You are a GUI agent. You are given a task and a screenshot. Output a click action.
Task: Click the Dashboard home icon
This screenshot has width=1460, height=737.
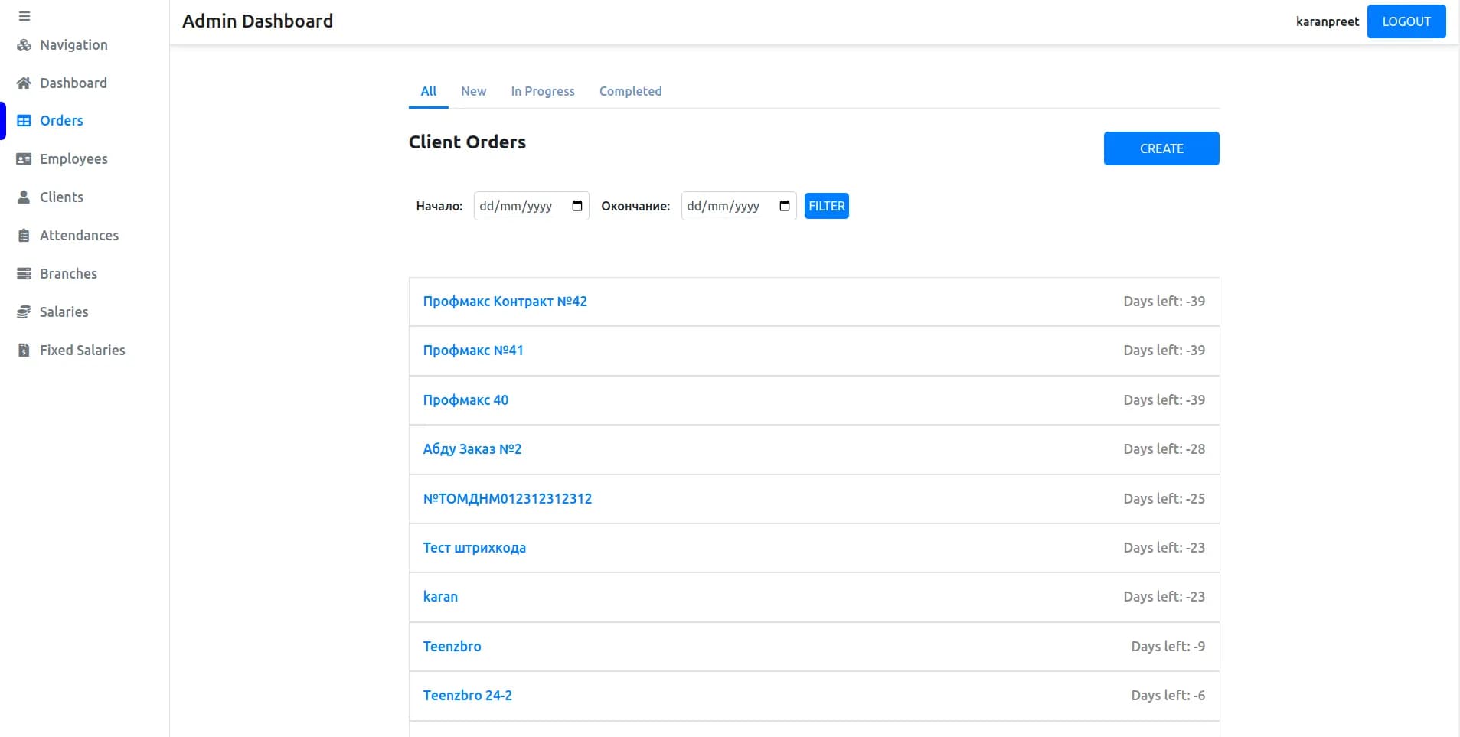[24, 83]
